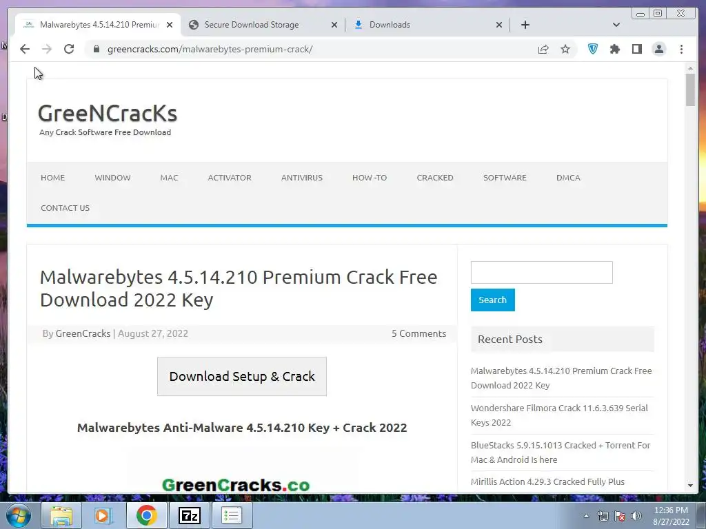706x529 pixels.
Task: Click inside the sidebar search field
Action: 542,272
